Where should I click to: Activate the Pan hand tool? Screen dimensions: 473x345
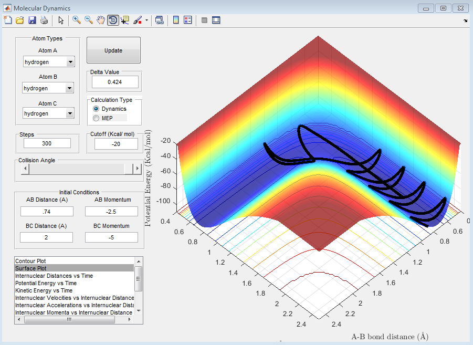click(101, 20)
